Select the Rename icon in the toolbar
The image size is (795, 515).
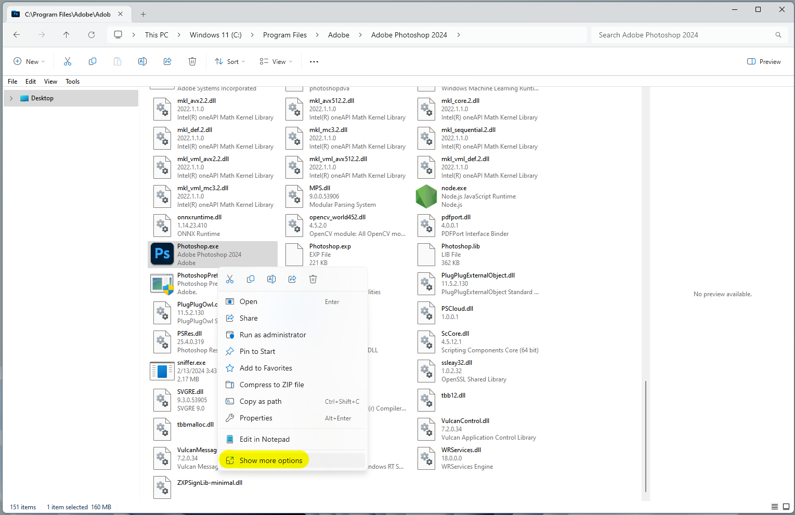point(142,61)
